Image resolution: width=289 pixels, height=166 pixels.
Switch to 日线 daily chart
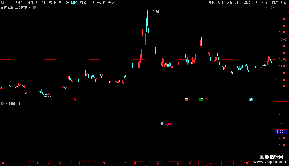tap(74, 2)
